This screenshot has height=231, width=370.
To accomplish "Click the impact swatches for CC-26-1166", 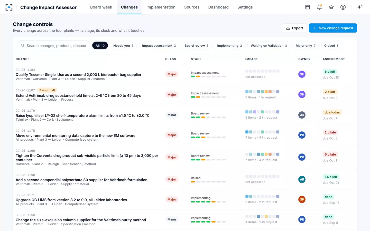I will pyautogui.click(x=262, y=154).
